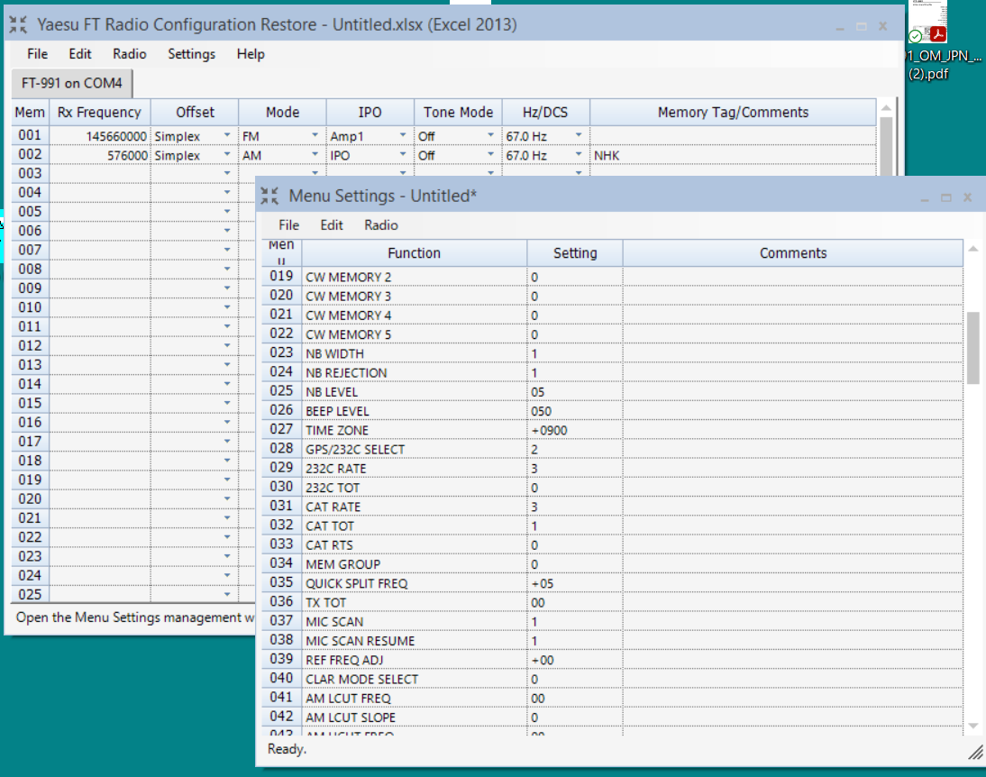Expand Tone Mode dropdown for memory 001

(x=490, y=136)
